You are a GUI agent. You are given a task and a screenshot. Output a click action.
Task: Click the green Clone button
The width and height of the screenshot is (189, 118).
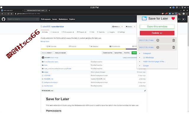pyautogui.click(x=134, y=53)
